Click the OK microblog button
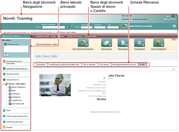179x132 pixels. tap(6, 55)
